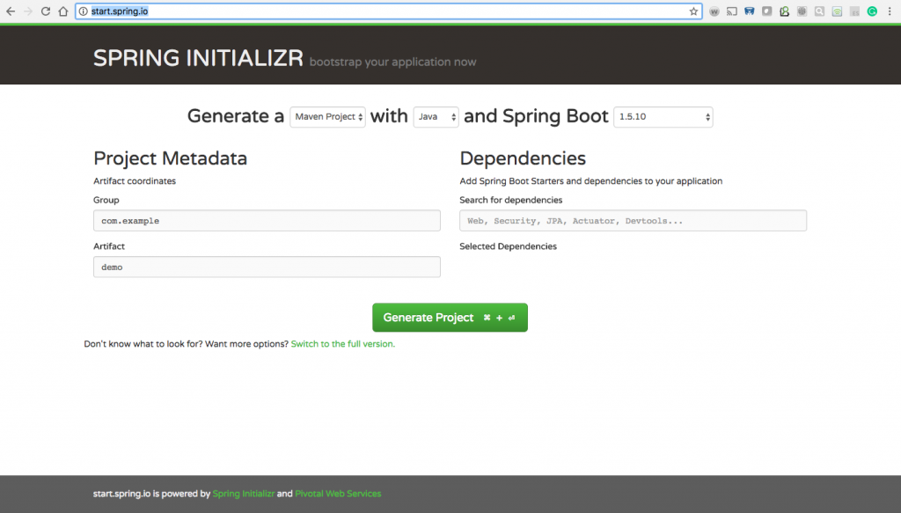The height and width of the screenshot is (513, 901).
Task: Open the Java language dropdown
Action: [x=436, y=117]
